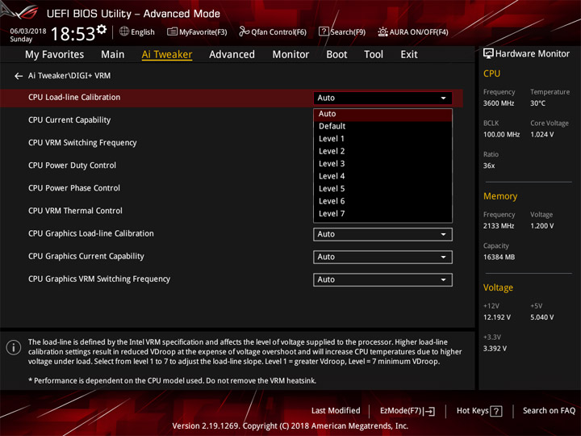
Task: Select CPU Power Duty Control setting
Action: pyautogui.click(x=72, y=166)
